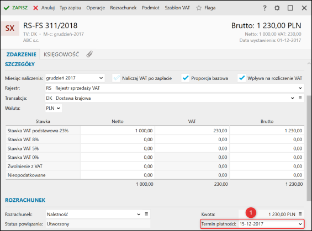Open the settings gear icon

[x=277, y=8]
